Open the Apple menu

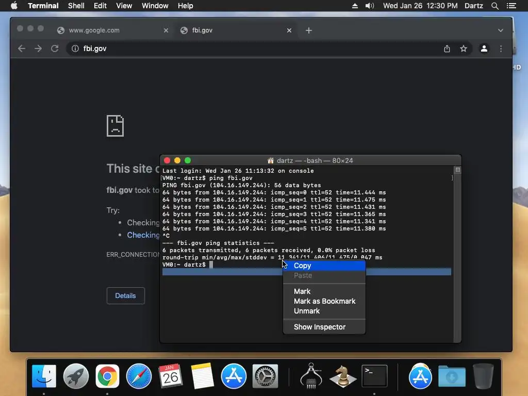pyautogui.click(x=14, y=6)
